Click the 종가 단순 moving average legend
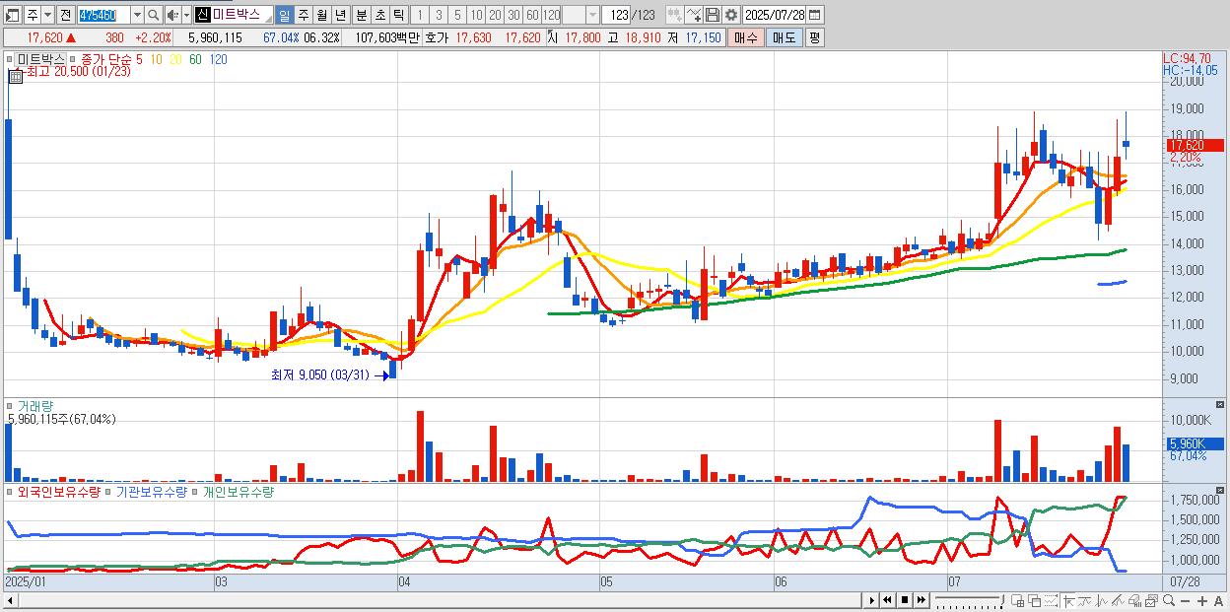 (106, 59)
